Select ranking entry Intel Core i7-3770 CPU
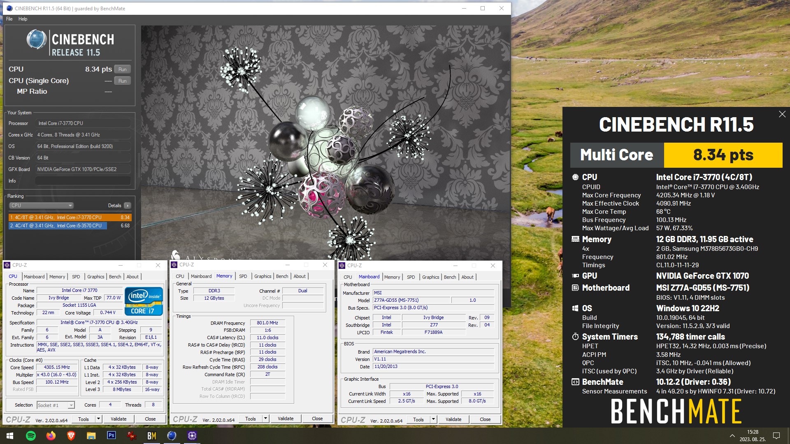Viewport: 790px width, 444px height. [70, 217]
